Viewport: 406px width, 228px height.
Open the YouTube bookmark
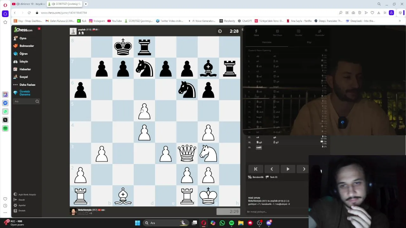point(115,21)
